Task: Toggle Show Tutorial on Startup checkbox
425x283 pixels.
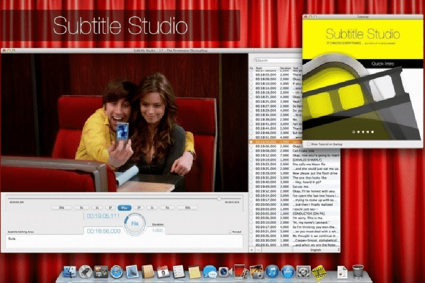Action: [308, 144]
